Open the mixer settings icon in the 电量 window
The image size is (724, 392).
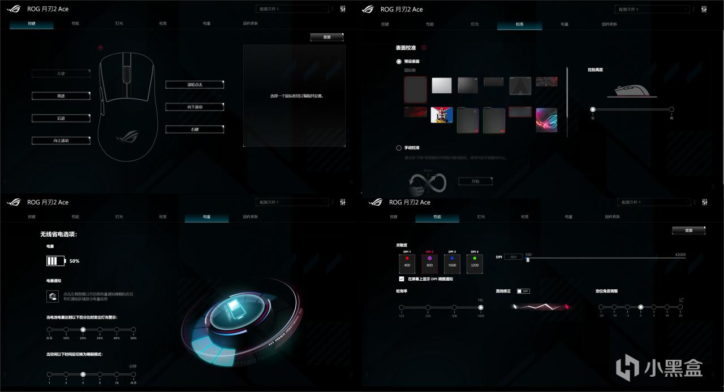click(x=343, y=202)
